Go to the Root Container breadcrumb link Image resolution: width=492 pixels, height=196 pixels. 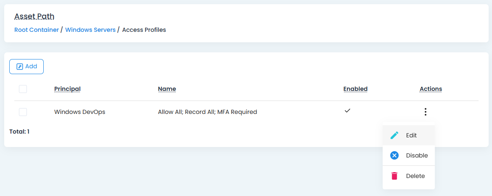coord(37,30)
